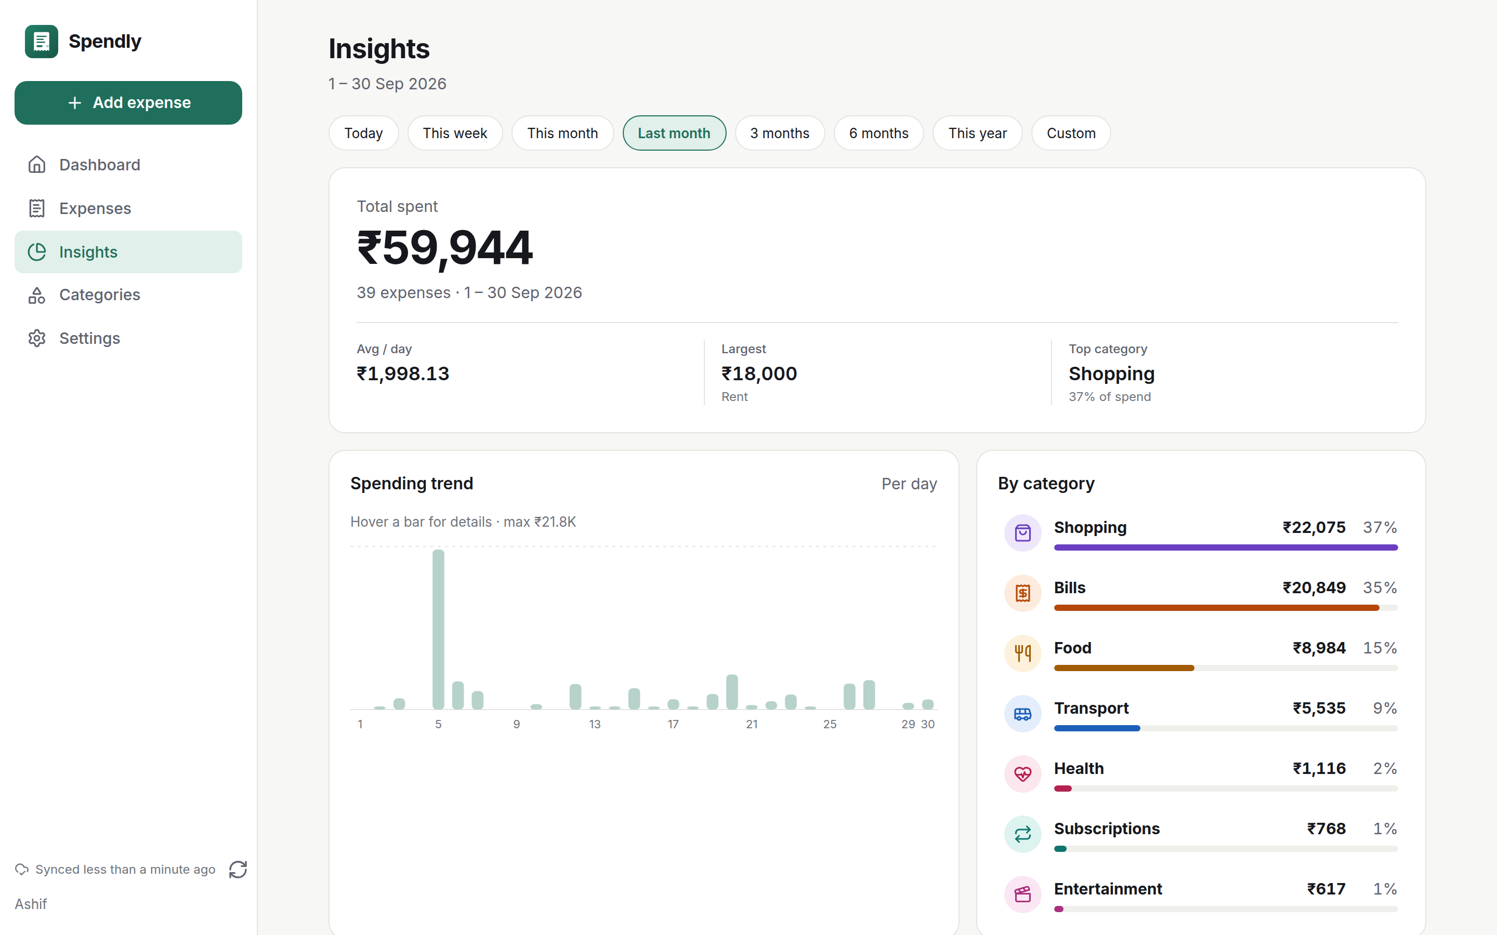Click the Top category Shopping value
Screen dimensions: 1497x935
(1112, 373)
